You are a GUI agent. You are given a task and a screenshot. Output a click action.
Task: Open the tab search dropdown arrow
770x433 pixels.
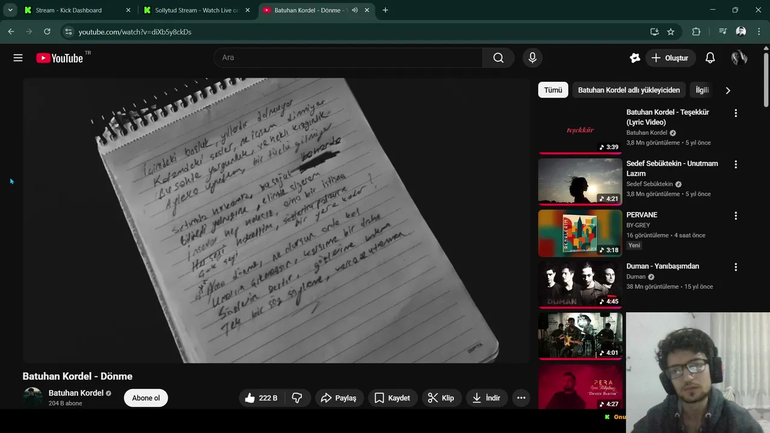tap(10, 10)
